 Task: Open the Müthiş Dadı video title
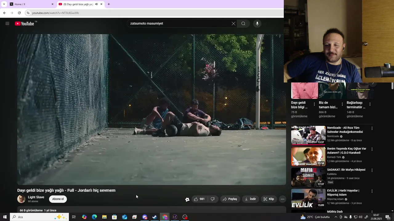click(335, 211)
